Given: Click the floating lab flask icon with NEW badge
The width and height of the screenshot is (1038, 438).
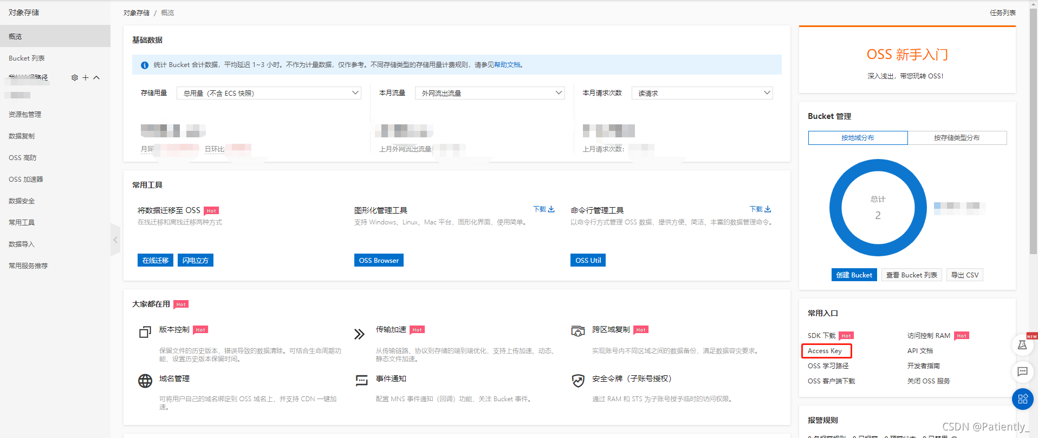Looking at the screenshot, I should tap(1023, 344).
